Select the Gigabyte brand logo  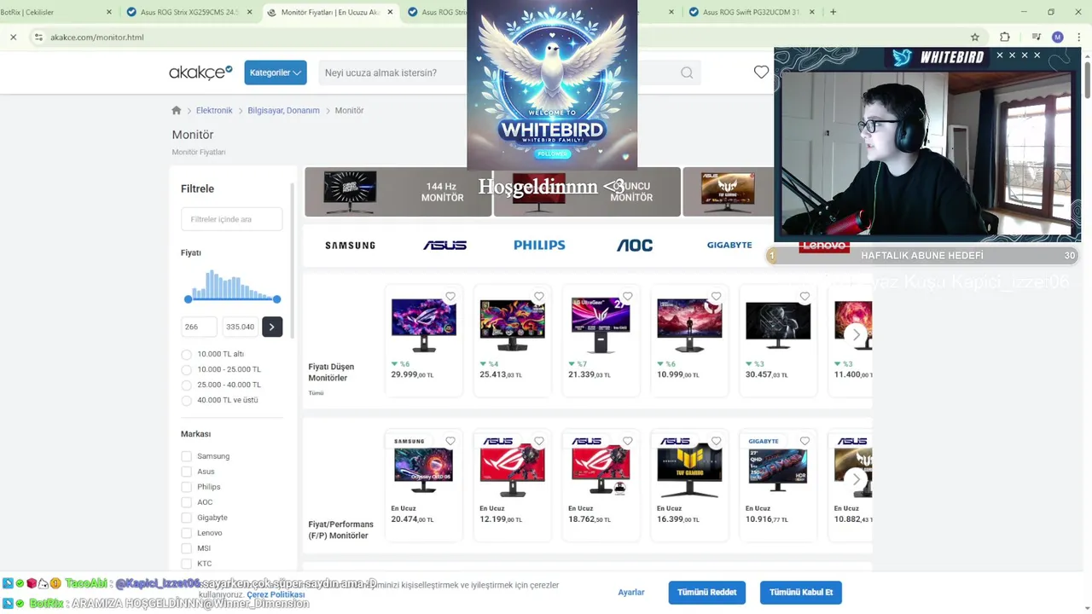pyautogui.click(x=729, y=245)
